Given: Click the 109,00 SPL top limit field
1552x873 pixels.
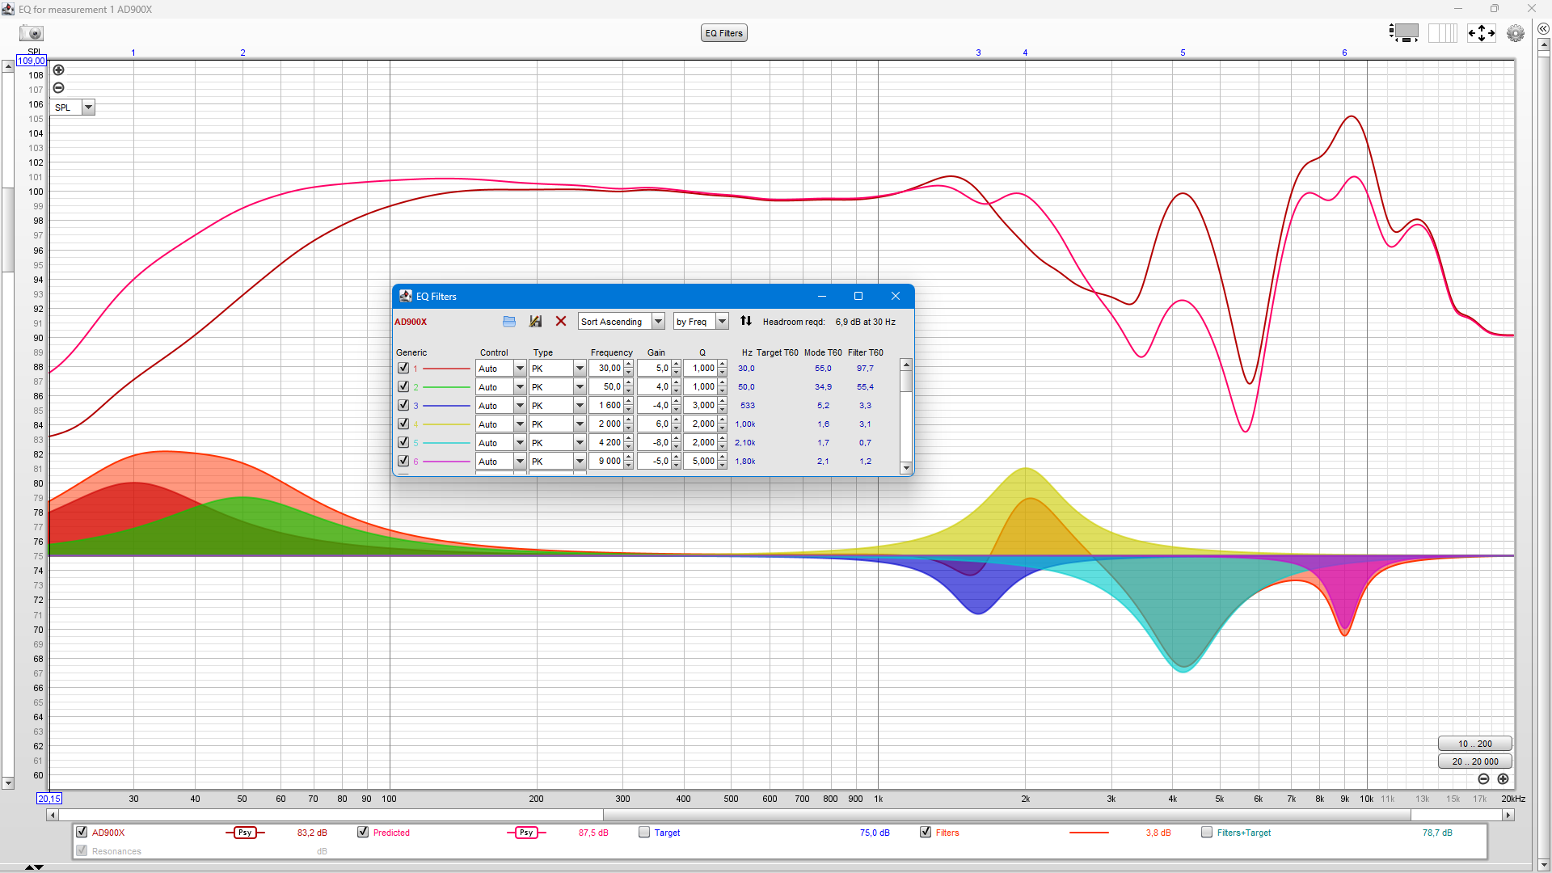Looking at the screenshot, I should 32,61.
